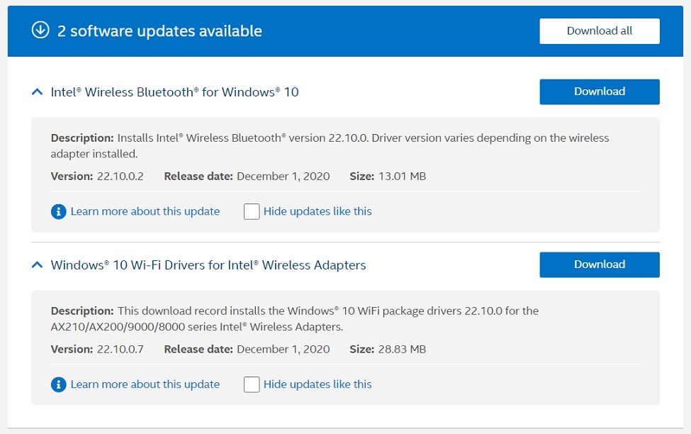This screenshot has width=691, height=434.
Task: Download the Windows 10 Wi-Fi Drivers update
Action: tap(599, 265)
